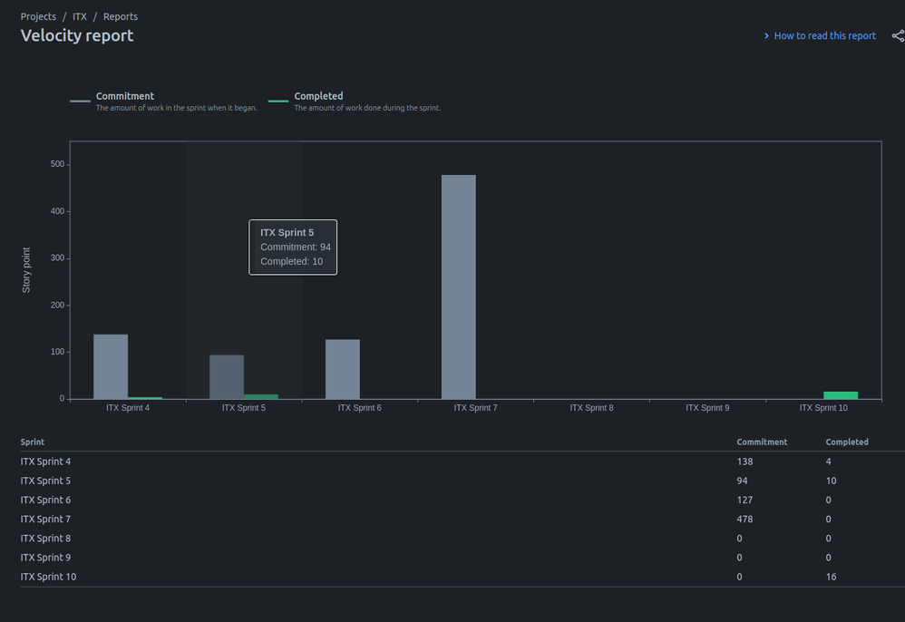
Task: Click the 500 y-axis tick label
Action: coord(57,164)
